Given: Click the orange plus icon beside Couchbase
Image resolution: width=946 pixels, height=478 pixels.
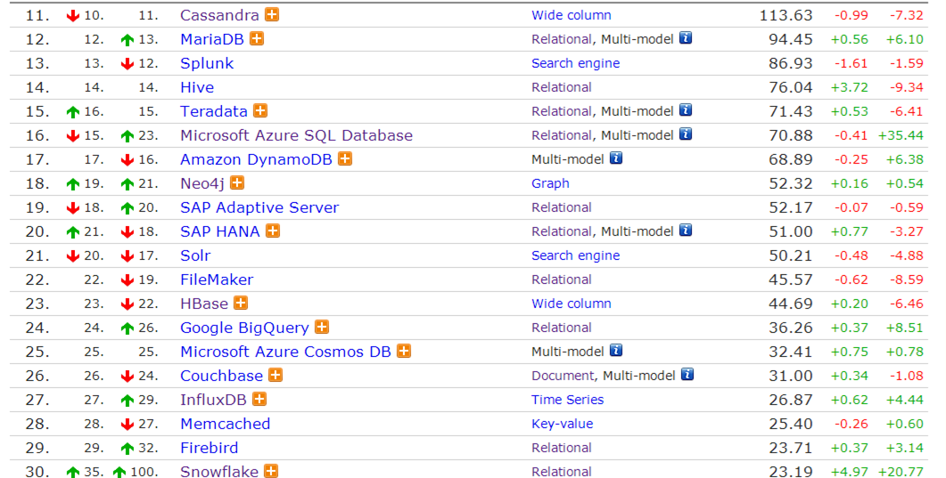Looking at the screenshot, I should coord(276,376).
